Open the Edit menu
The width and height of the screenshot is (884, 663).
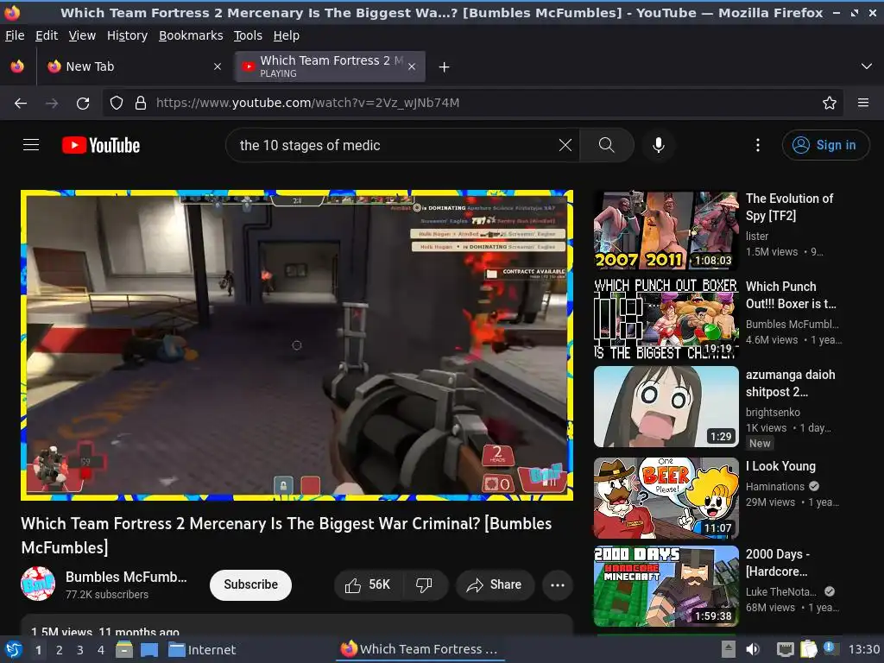[47, 35]
